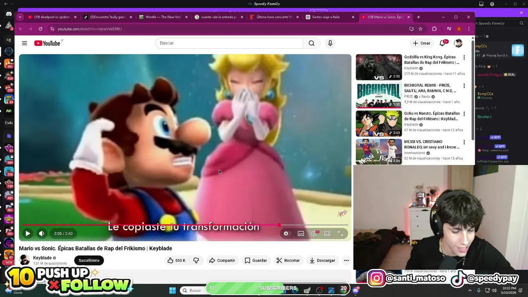
Task: Open the MESSI VS. CRISTIANO RONALDO title
Action: tap(431, 144)
